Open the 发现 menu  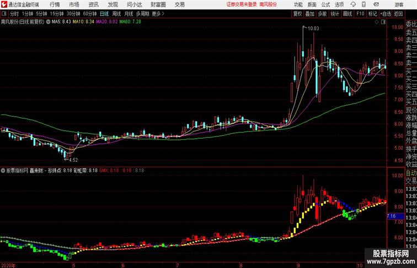click(x=113, y=4)
